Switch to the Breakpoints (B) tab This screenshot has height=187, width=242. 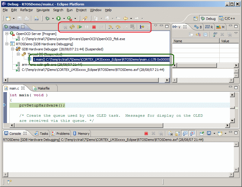point(198,27)
